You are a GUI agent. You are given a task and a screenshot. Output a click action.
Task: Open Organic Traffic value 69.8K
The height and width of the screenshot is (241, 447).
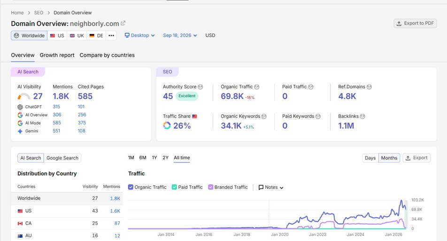coord(232,96)
